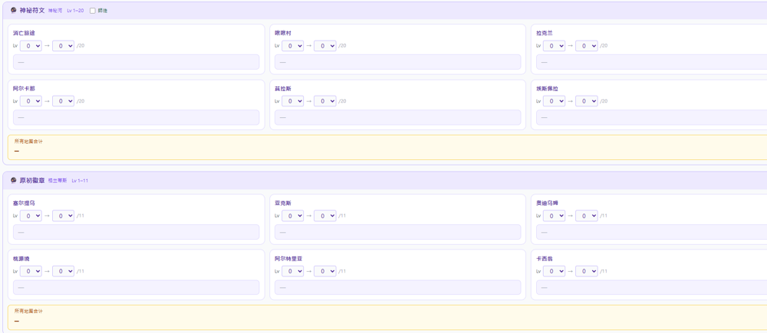
Task: Open the starting level dropdown for 亚克斯
Action: pyautogui.click(x=292, y=215)
